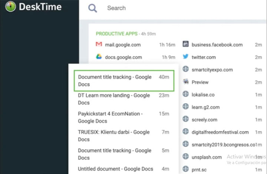Click the globe icon beside smartcity2019.bcongresos.co
The image size is (267, 174).
click(x=186, y=144)
